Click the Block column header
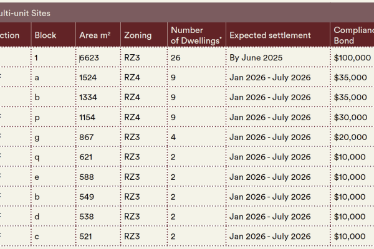374x249 pixels. 45,35
